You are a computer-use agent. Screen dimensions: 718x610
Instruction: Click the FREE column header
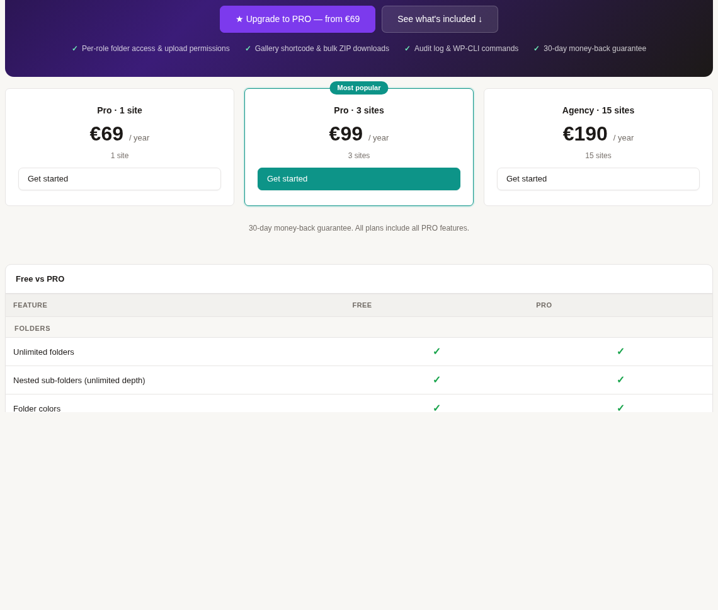pyautogui.click(x=362, y=305)
